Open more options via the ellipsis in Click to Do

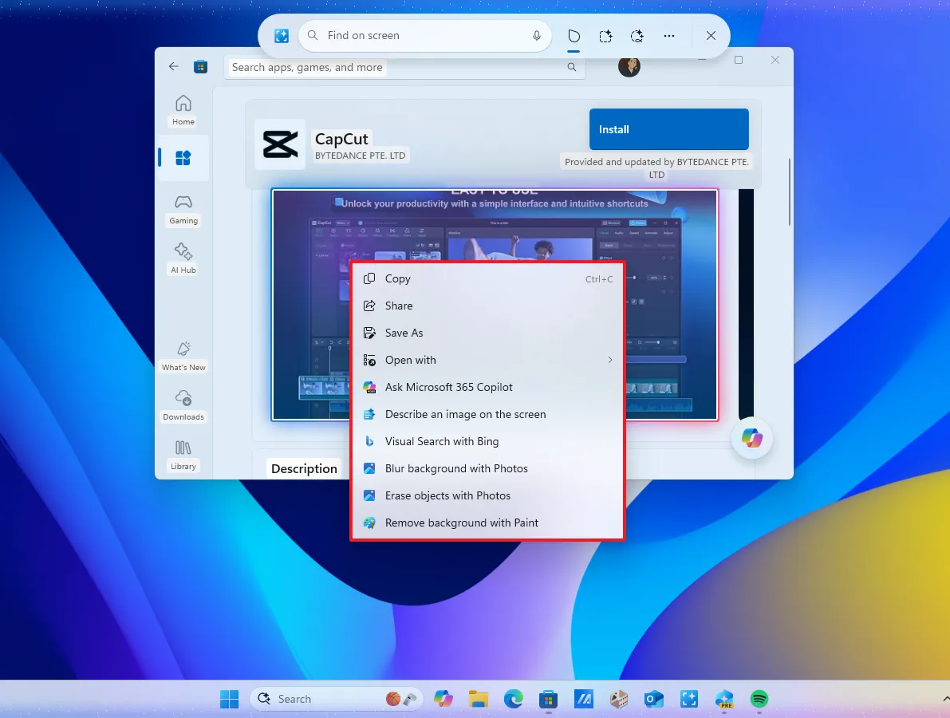coord(669,36)
